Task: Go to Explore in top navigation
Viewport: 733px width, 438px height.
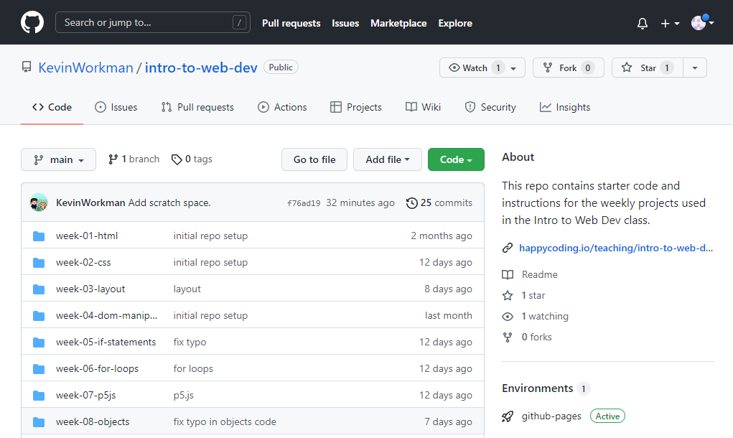Action: [455, 23]
